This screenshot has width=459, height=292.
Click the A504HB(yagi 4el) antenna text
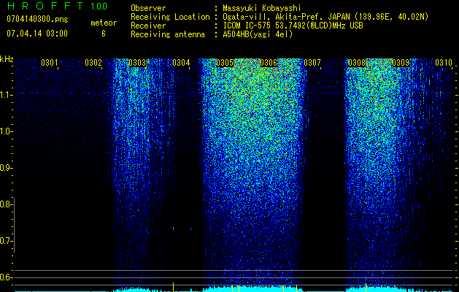pos(258,34)
